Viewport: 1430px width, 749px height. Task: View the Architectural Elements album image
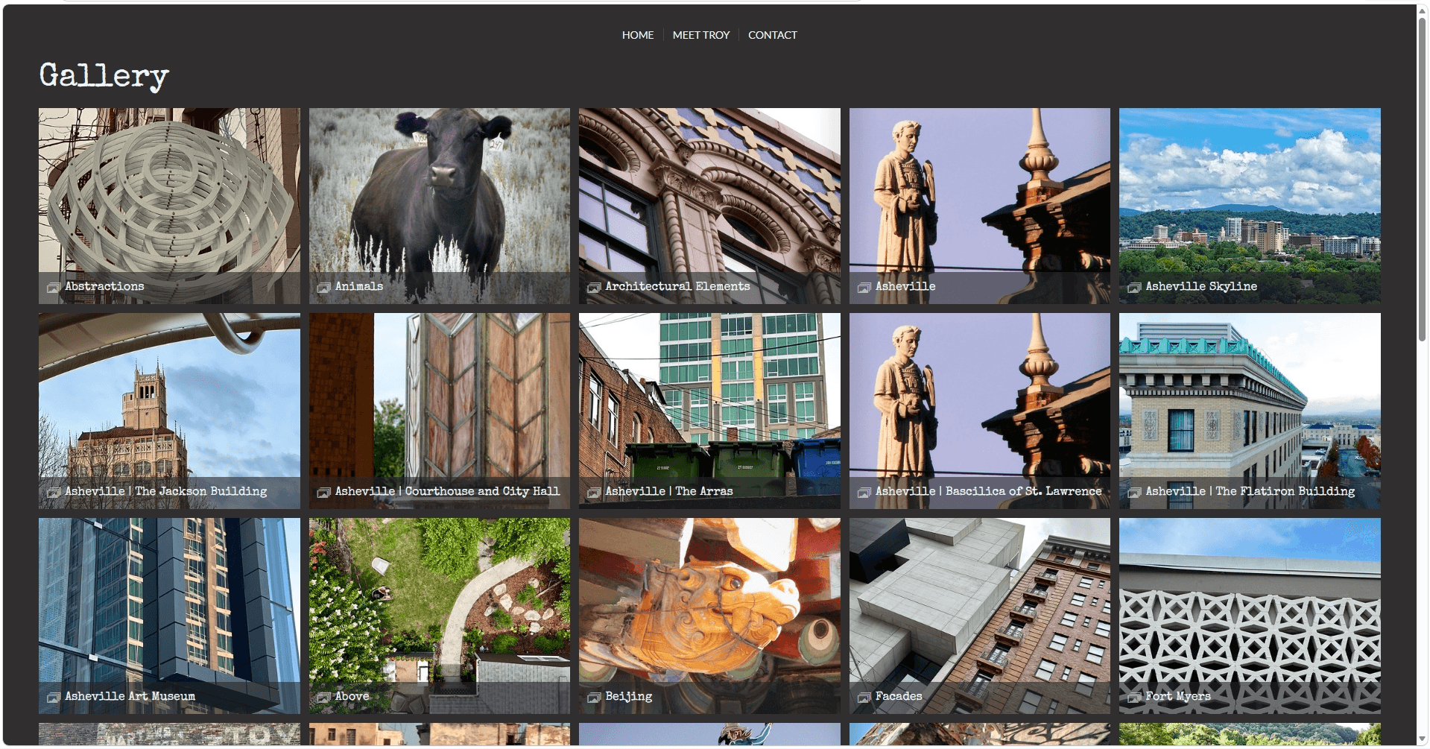point(709,206)
